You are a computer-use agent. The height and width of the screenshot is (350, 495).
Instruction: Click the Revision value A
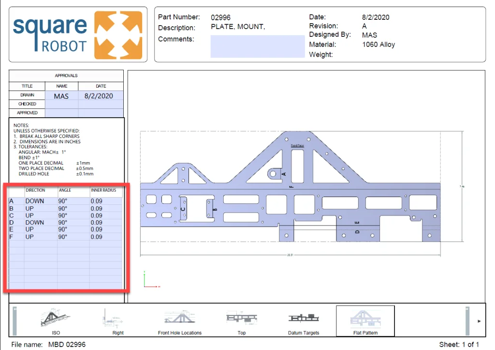pyautogui.click(x=364, y=26)
